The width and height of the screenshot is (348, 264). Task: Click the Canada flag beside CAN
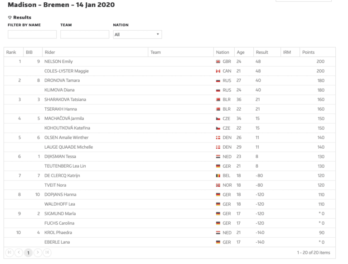pos(218,71)
